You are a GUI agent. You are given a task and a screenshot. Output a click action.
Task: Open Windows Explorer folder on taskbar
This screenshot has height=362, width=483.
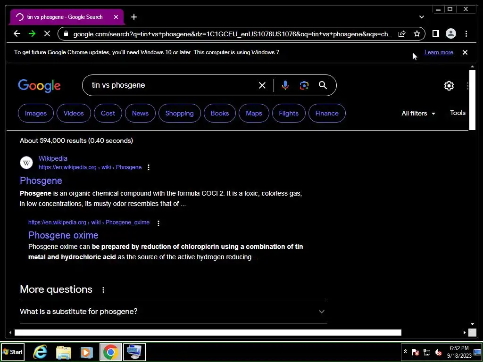click(64, 352)
